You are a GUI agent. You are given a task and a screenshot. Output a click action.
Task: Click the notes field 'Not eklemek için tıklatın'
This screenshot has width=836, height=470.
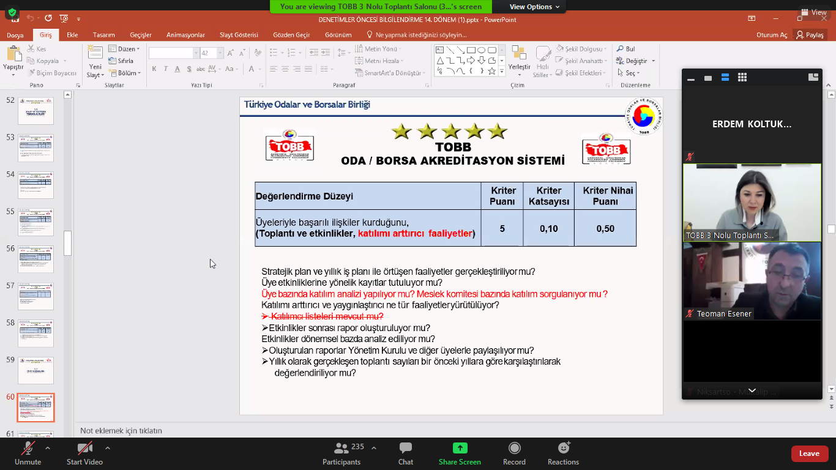121,430
